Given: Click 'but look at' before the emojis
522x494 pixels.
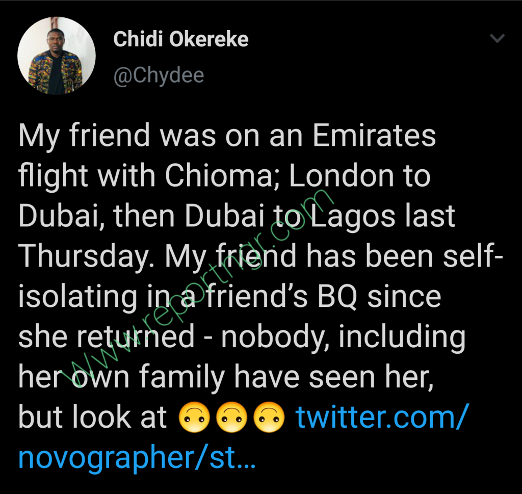Looking at the screenshot, I should [92, 417].
